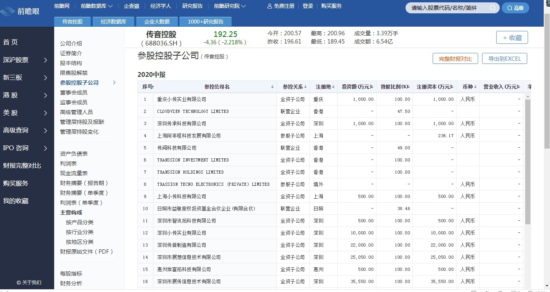Click 完整财报对比 button
The image size is (550, 292).
pos(455,59)
